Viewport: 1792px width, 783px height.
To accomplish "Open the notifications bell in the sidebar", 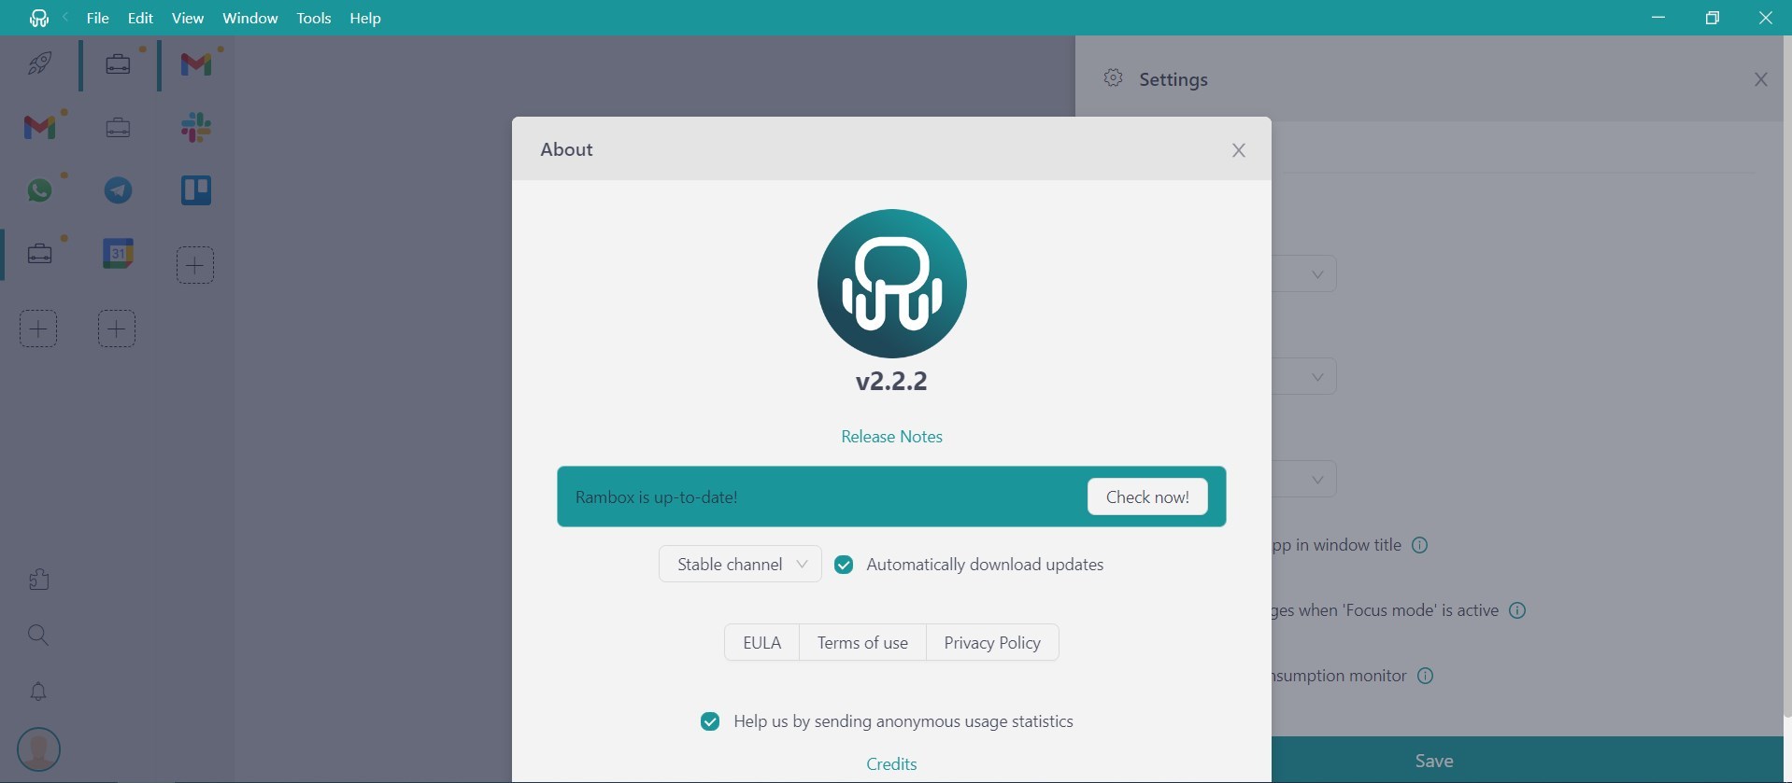I will 38,692.
